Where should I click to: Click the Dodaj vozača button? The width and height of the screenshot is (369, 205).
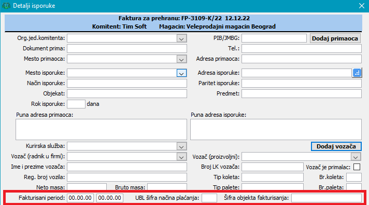pyautogui.click(x=336, y=146)
